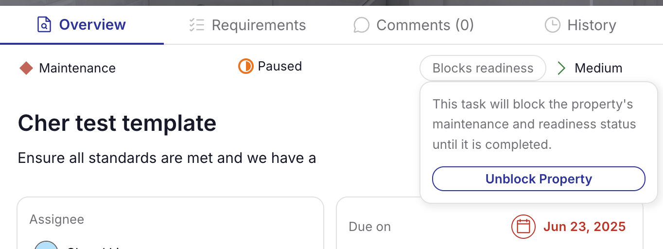Click the Comments speech bubble icon
This screenshot has width=663, height=249.
(x=361, y=25)
